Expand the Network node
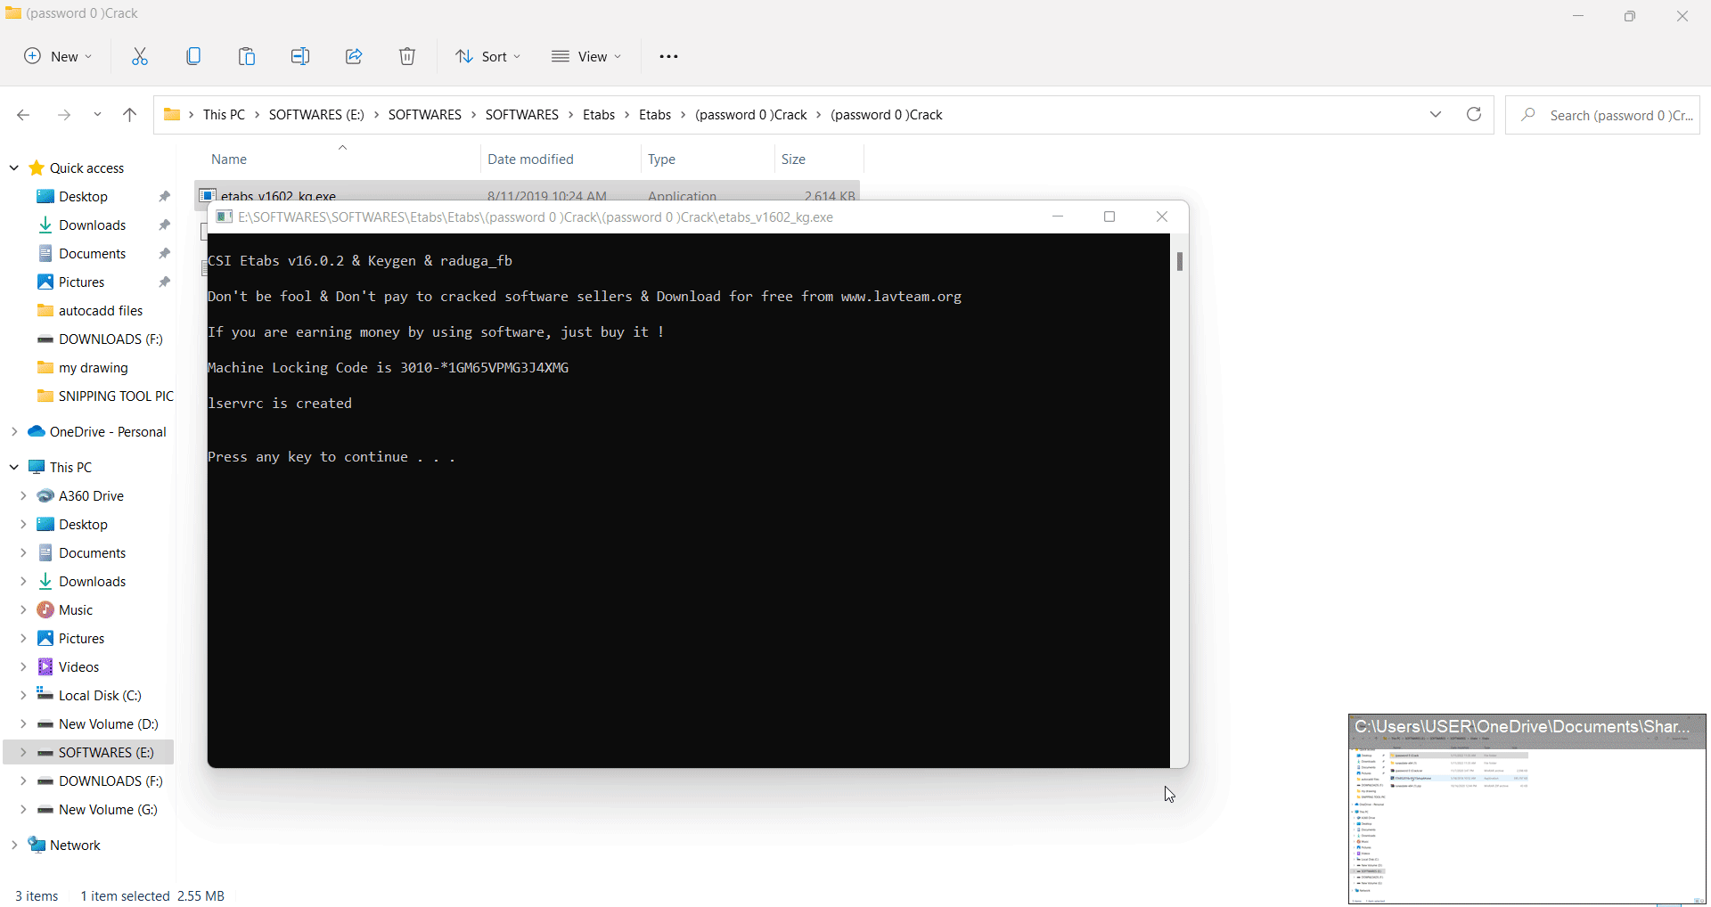This screenshot has width=1711, height=907. (14, 846)
